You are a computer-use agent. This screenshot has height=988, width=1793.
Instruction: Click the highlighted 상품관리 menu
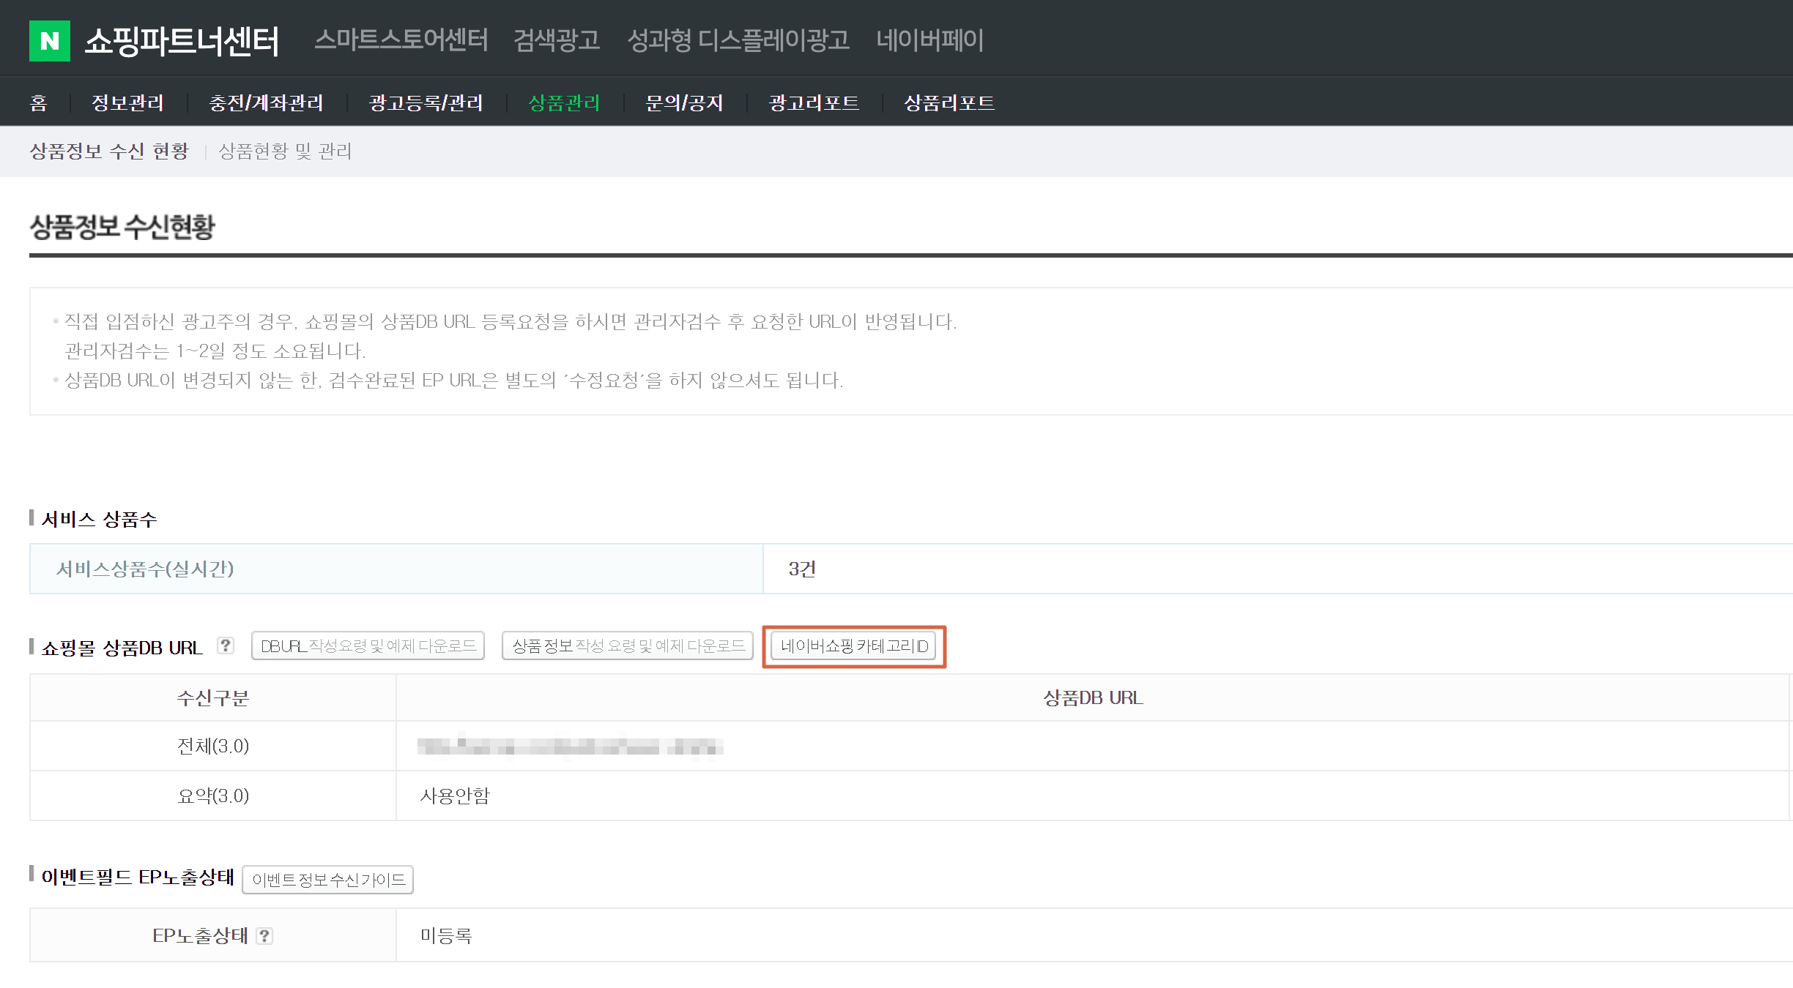[x=564, y=102]
